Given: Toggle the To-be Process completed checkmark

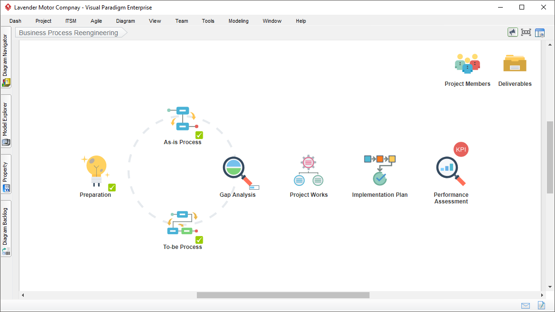Looking at the screenshot, I should (x=199, y=240).
